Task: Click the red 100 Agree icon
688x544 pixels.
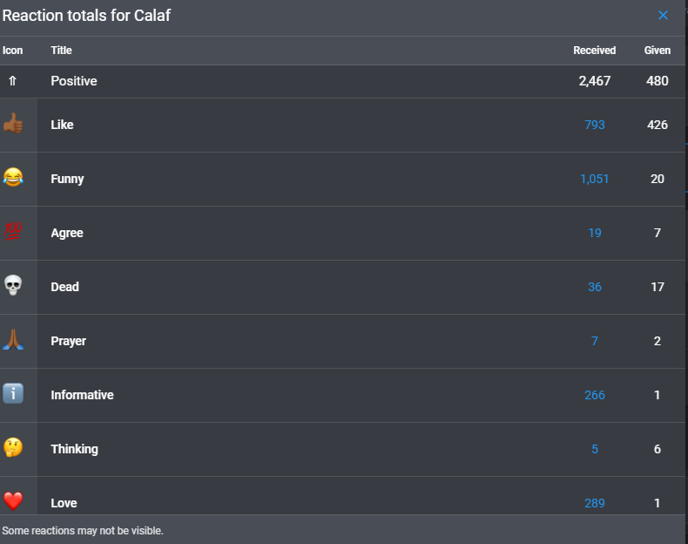Action: pyautogui.click(x=13, y=231)
